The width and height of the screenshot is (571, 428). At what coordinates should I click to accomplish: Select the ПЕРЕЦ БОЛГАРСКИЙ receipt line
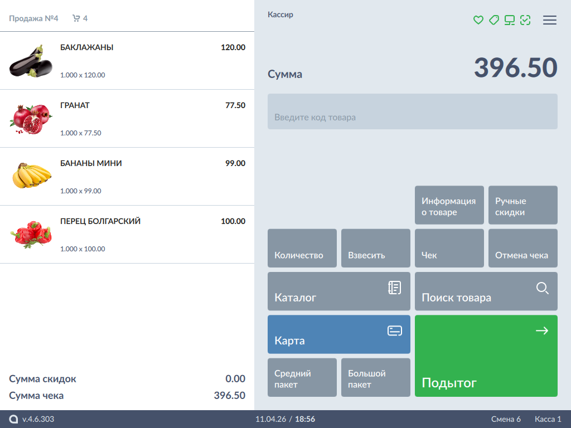(127, 234)
